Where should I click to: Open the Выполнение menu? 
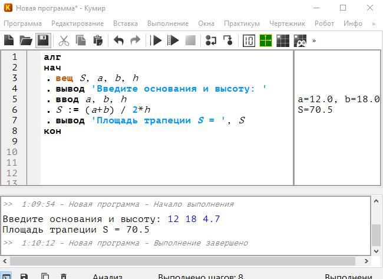(168, 23)
